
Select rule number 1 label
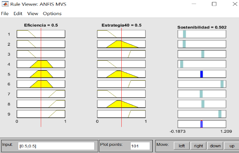(9, 34)
